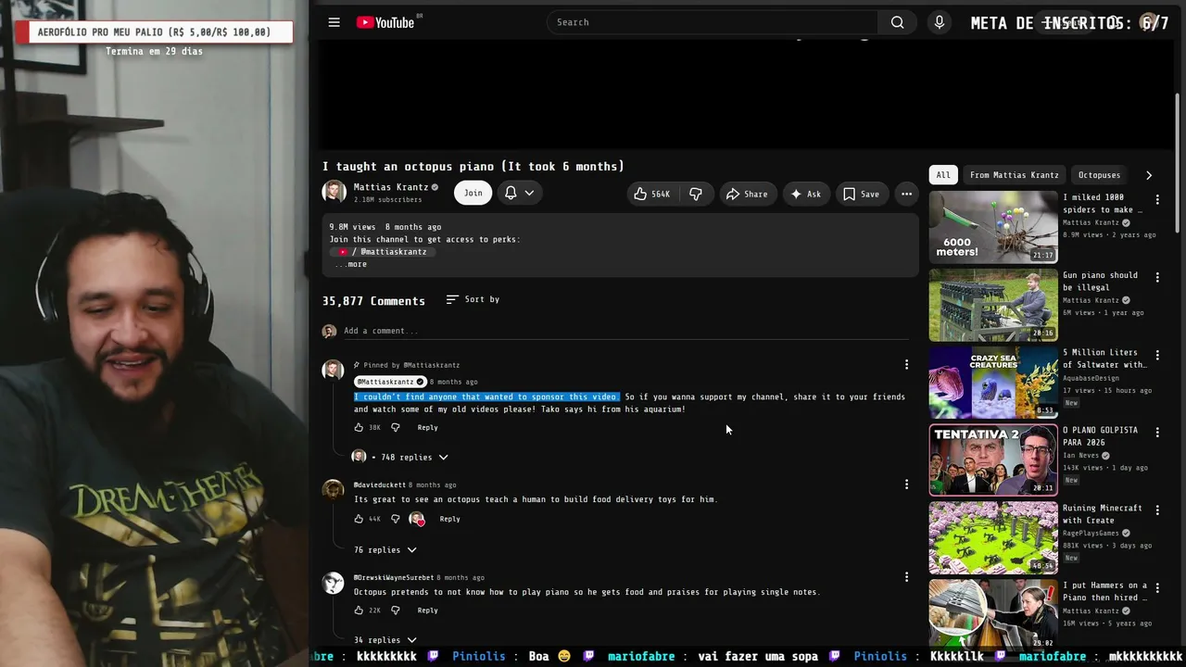Save video to a playlist

point(861,194)
